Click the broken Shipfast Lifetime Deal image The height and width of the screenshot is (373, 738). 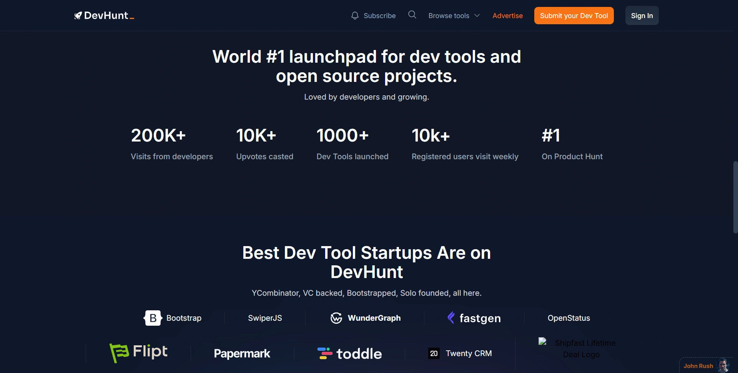[577, 348]
